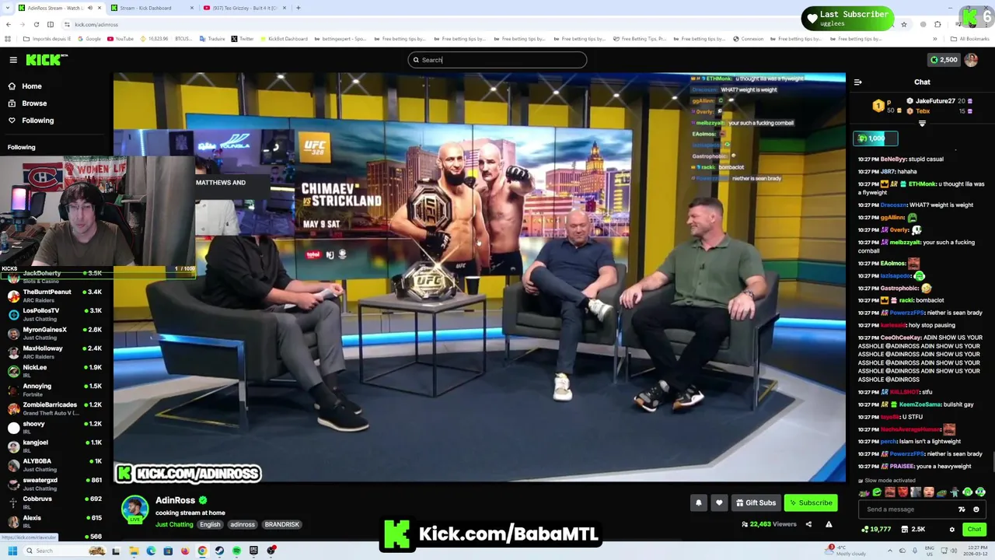995x560 pixels.
Task: Open sweatergxd channel in sidebar
Action: 54,484
